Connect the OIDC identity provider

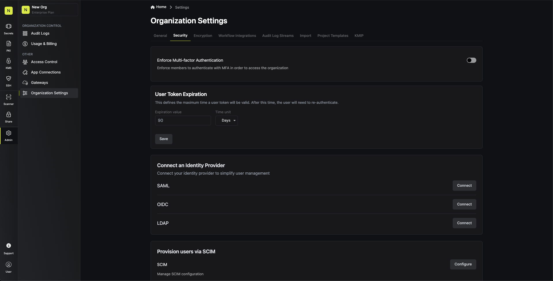[464, 204]
